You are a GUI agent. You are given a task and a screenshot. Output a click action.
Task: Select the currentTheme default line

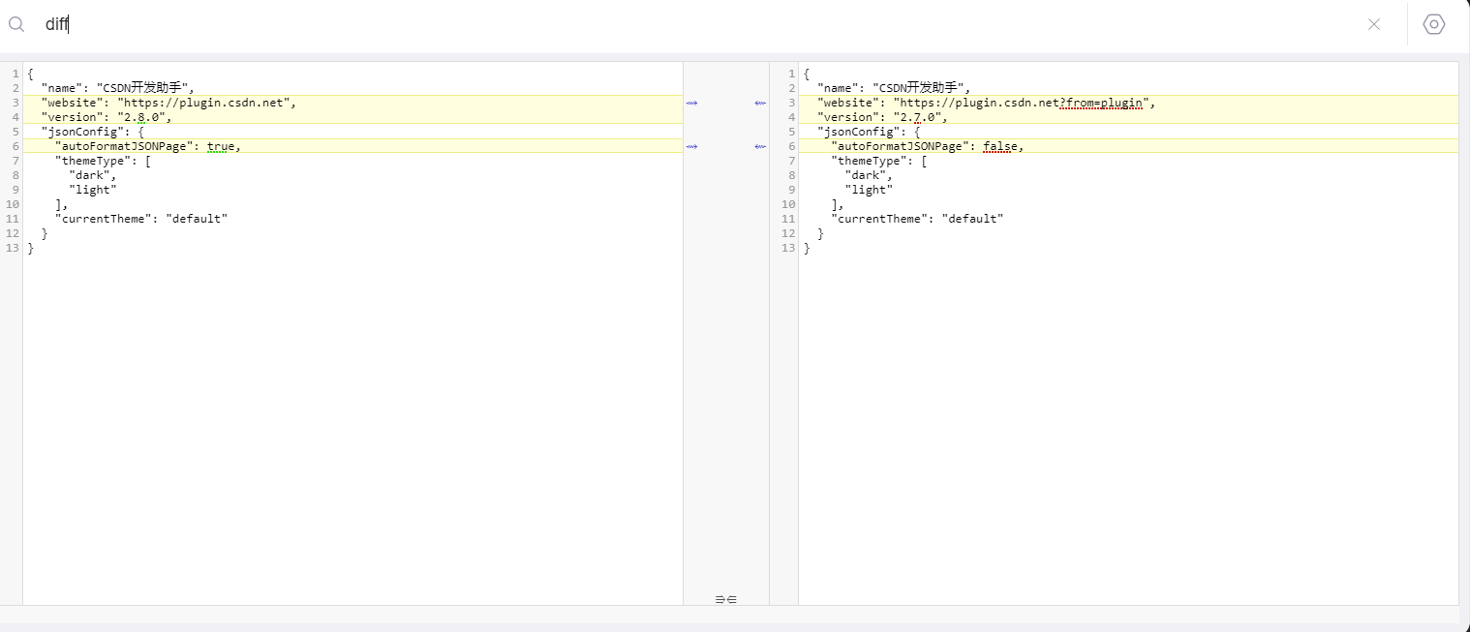pyautogui.click(x=140, y=218)
